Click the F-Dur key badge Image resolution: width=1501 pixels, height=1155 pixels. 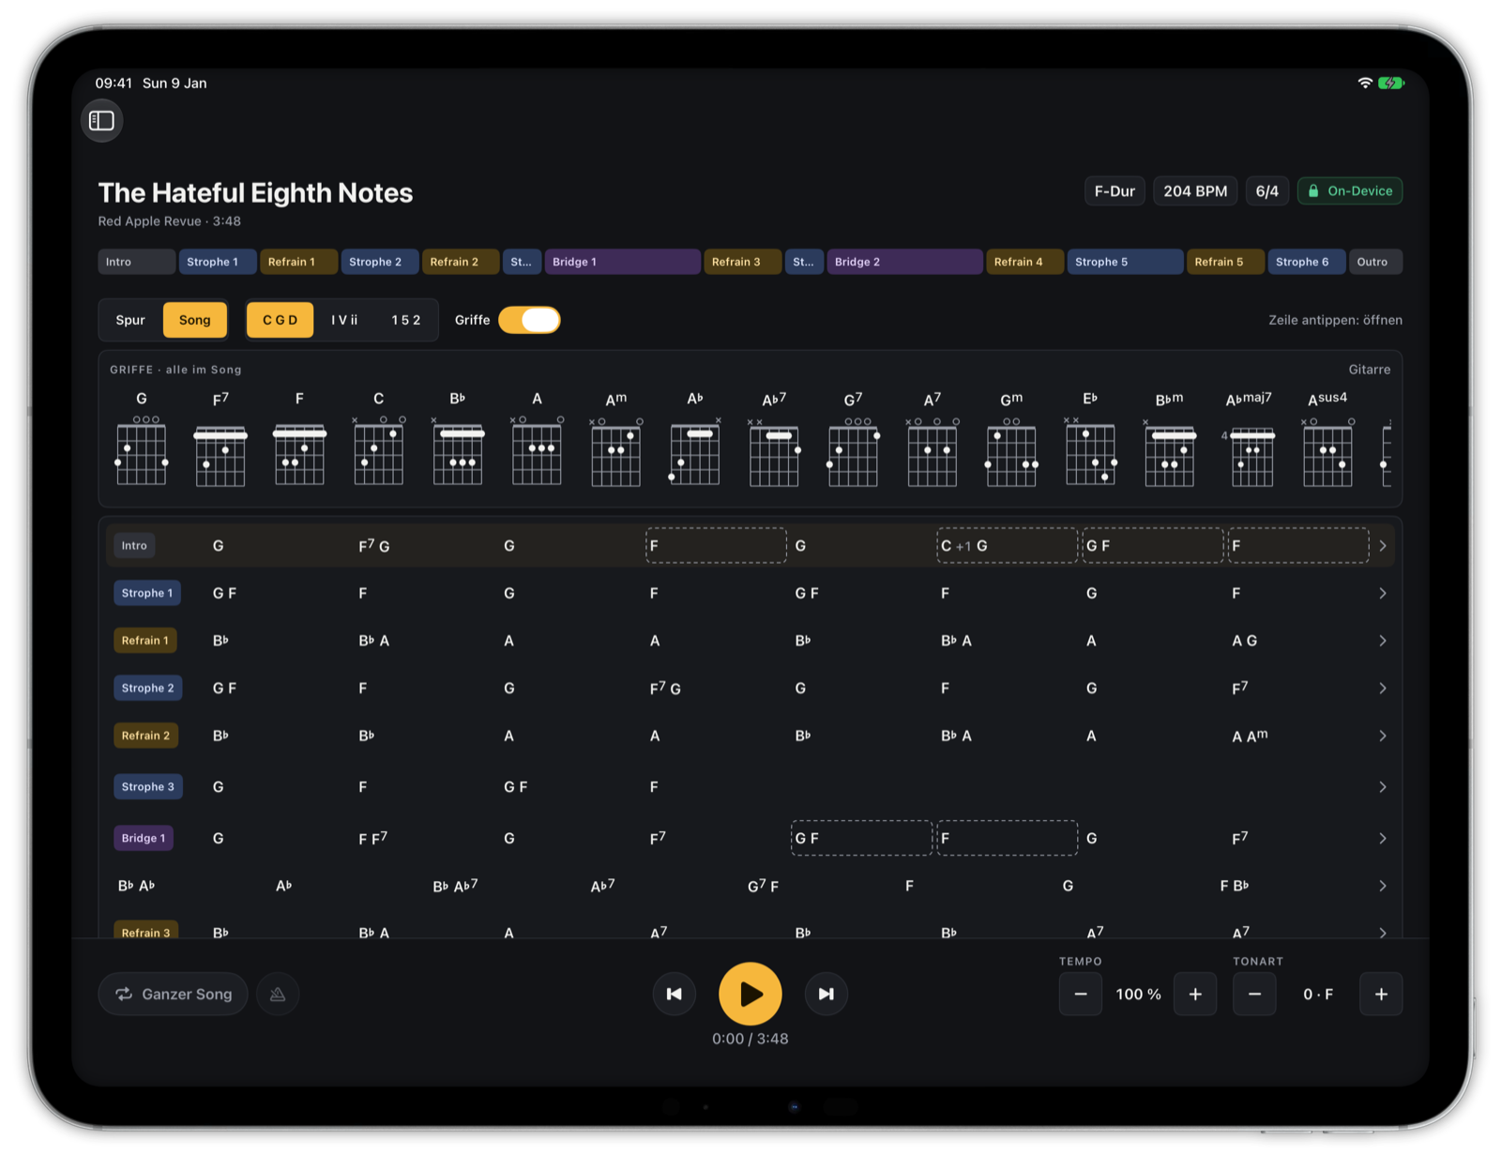tap(1114, 191)
